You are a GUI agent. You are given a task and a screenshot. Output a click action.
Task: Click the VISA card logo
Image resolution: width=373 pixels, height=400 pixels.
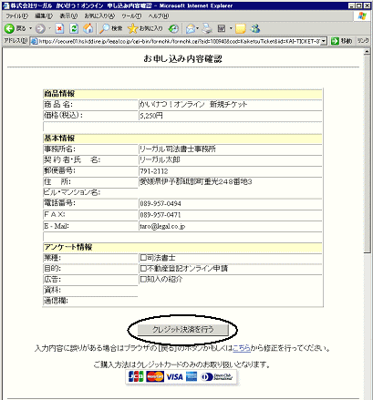click(175, 377)
